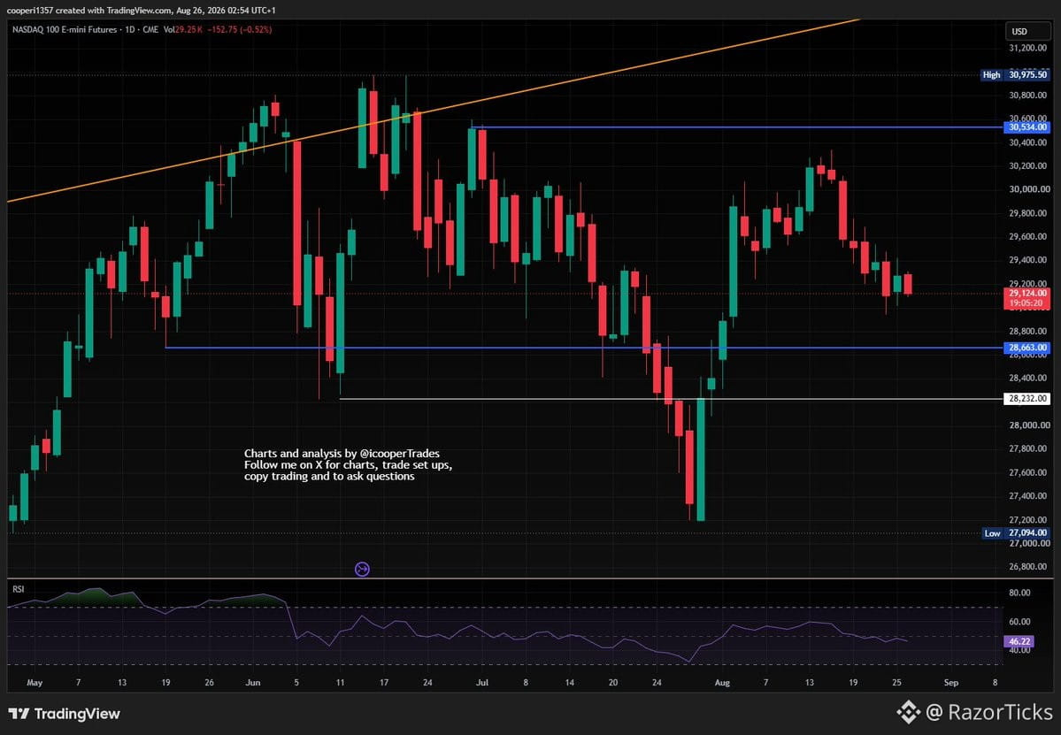1061x735 pixels.
Task: Click the countdown timer 19:05:20
Action: pos(1027,303)
